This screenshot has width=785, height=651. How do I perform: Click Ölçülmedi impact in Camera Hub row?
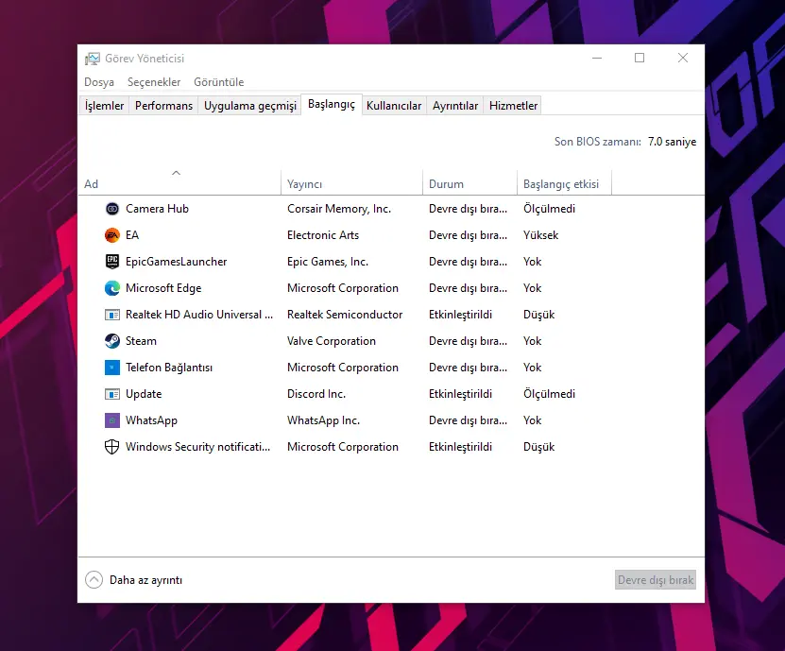coord(549,209)
